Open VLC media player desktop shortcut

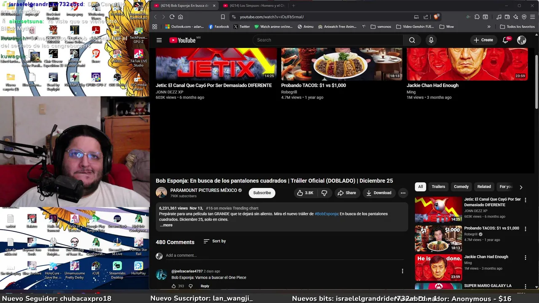click(139, 81)
